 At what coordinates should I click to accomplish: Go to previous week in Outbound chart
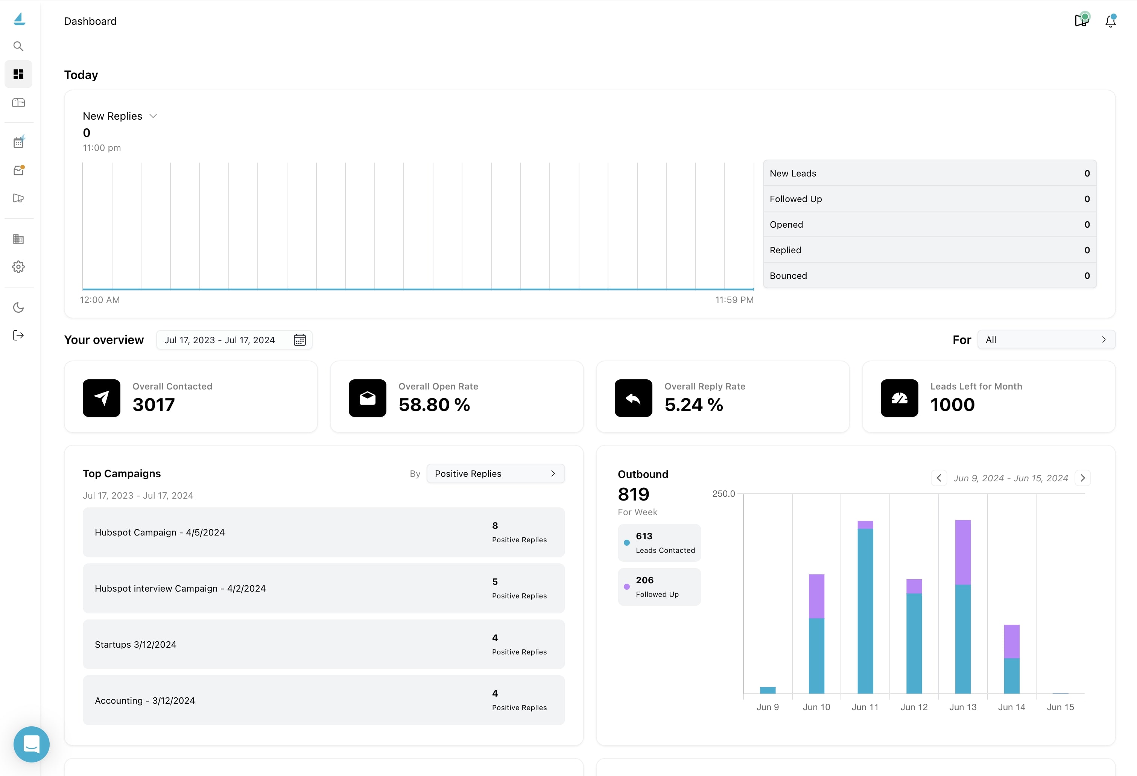pos(939,478)
